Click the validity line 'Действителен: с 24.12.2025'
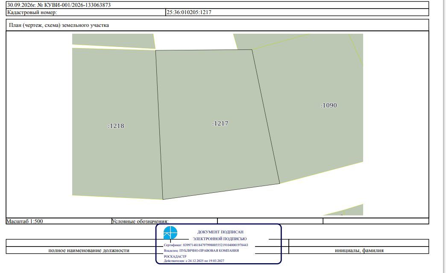The width and height of the screenshot is (446, 273). point(194,261)
